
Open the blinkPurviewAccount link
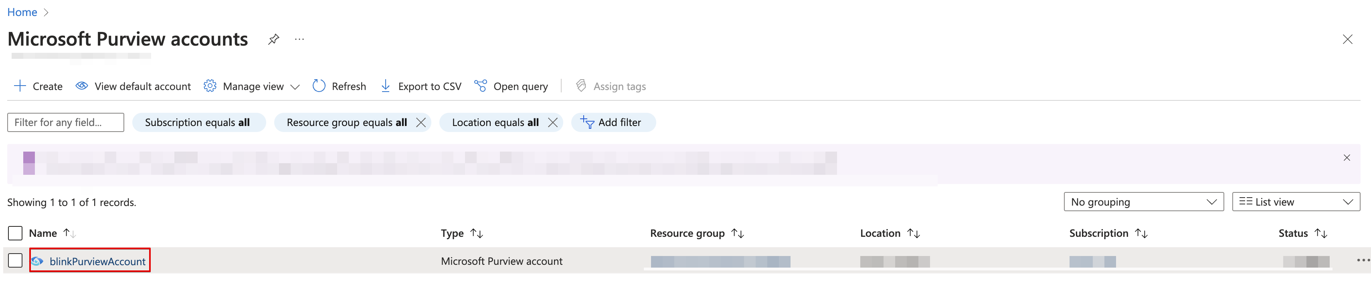point(97,262)
